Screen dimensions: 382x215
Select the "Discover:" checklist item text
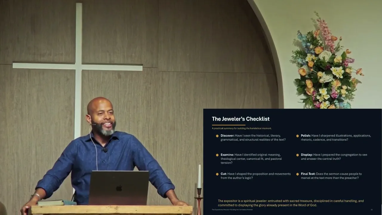click(253, 138)
